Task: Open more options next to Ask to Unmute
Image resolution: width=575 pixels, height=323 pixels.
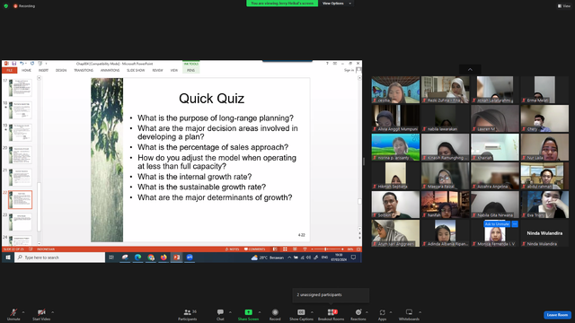Action: click(515, 223)
